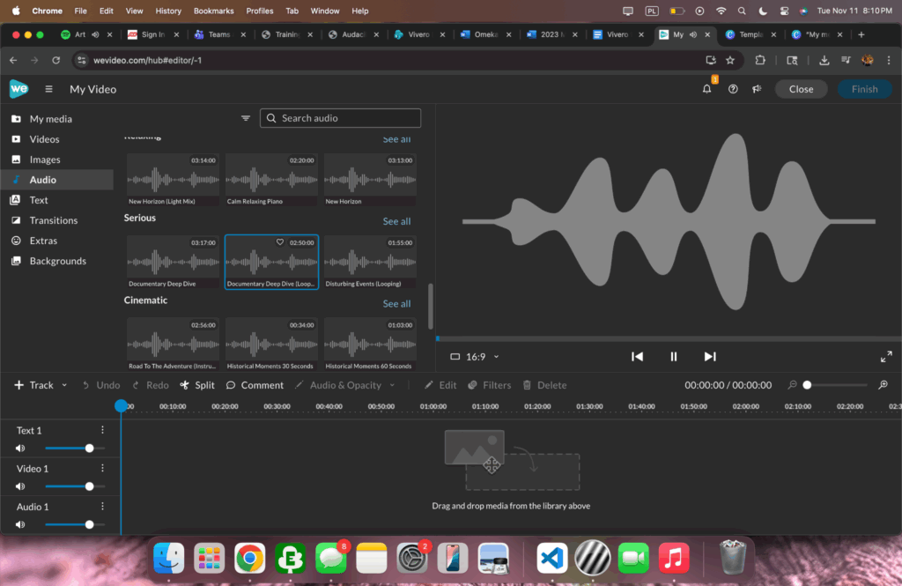Select Road To The Adventure clip
Screen dimensions: 902x586
tap(173, 344)
